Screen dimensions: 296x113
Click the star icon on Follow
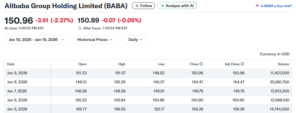coord(137,6)
